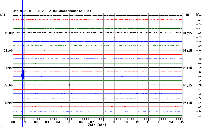
Task: Select the DC offset value '-90'
Action: 199,77
